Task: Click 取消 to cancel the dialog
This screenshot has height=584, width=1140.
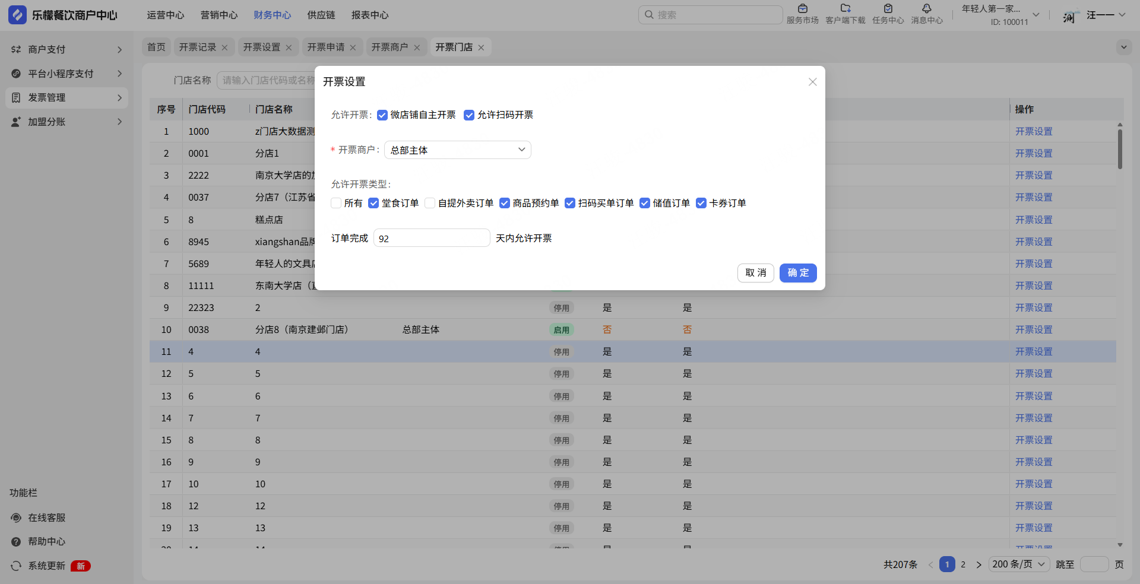Action: [756, 273]
